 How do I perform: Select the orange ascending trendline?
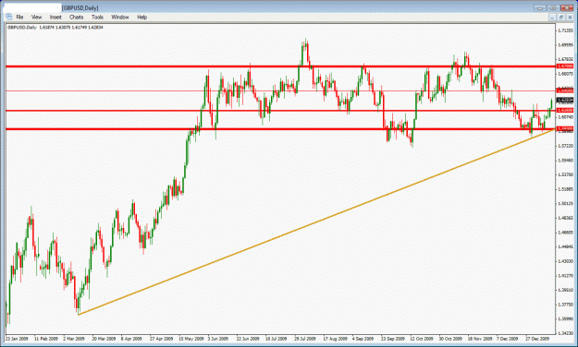coord(316,221)
